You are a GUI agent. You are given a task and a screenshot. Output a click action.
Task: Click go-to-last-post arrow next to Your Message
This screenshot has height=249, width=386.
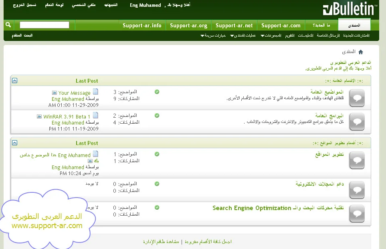point(55,93)
